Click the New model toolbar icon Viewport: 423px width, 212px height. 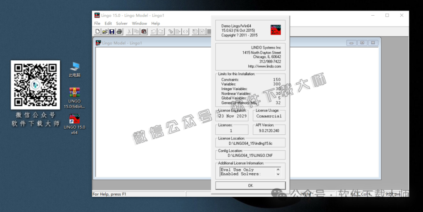(x=97, y=31)
